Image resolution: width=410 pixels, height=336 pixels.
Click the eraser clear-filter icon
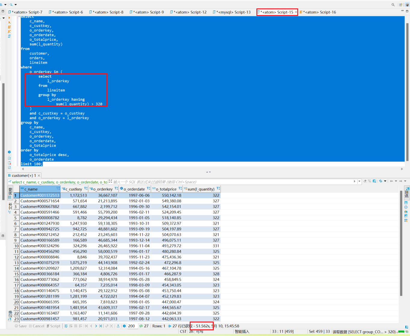click(365, 181)
